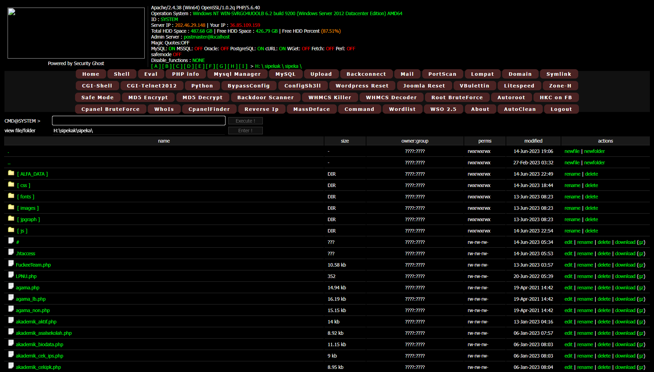Click the Backdoor Scanner button
Image resolution: width=654 pixels, height=372 pixels.
click(266, 97)
